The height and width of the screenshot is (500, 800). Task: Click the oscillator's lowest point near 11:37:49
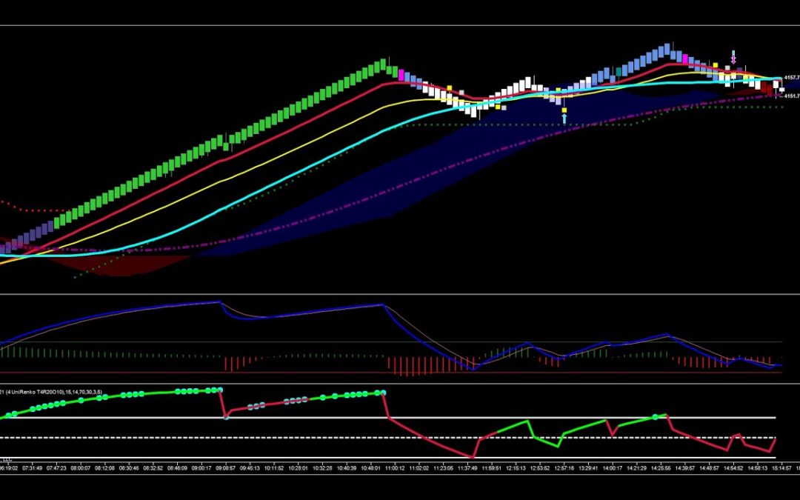pos(471,456)
